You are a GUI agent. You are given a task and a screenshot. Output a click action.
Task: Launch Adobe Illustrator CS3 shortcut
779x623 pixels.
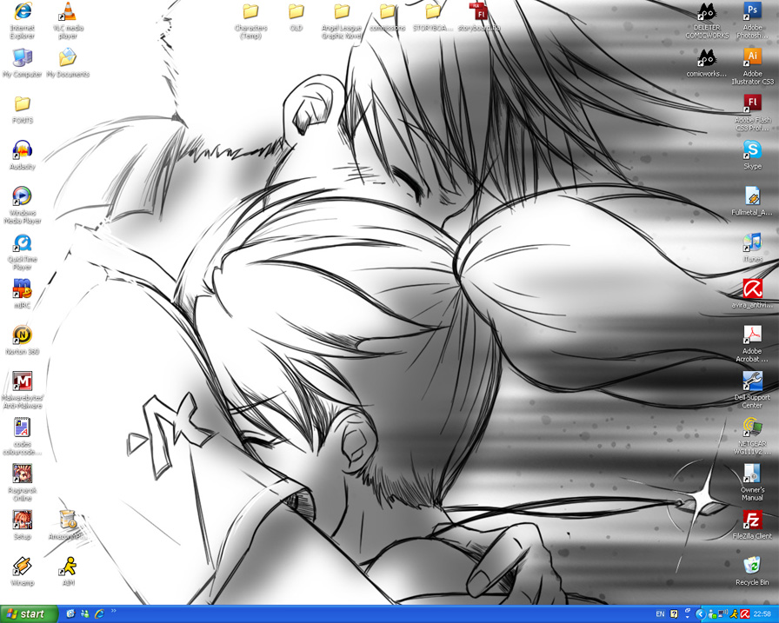[753, 67]
